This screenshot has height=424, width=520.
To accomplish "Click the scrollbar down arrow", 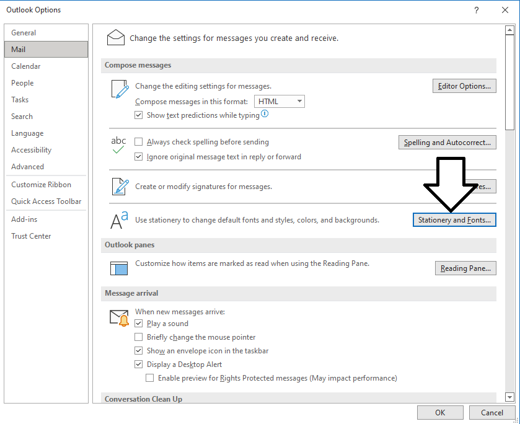I will (509, 397).
